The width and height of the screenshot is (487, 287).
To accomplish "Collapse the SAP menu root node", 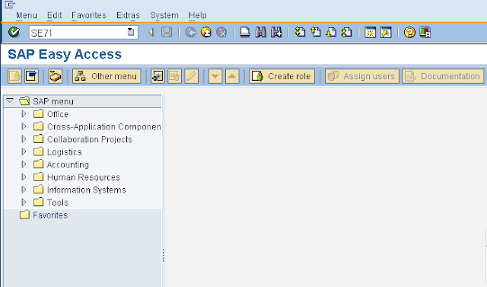I will [10, 101].
